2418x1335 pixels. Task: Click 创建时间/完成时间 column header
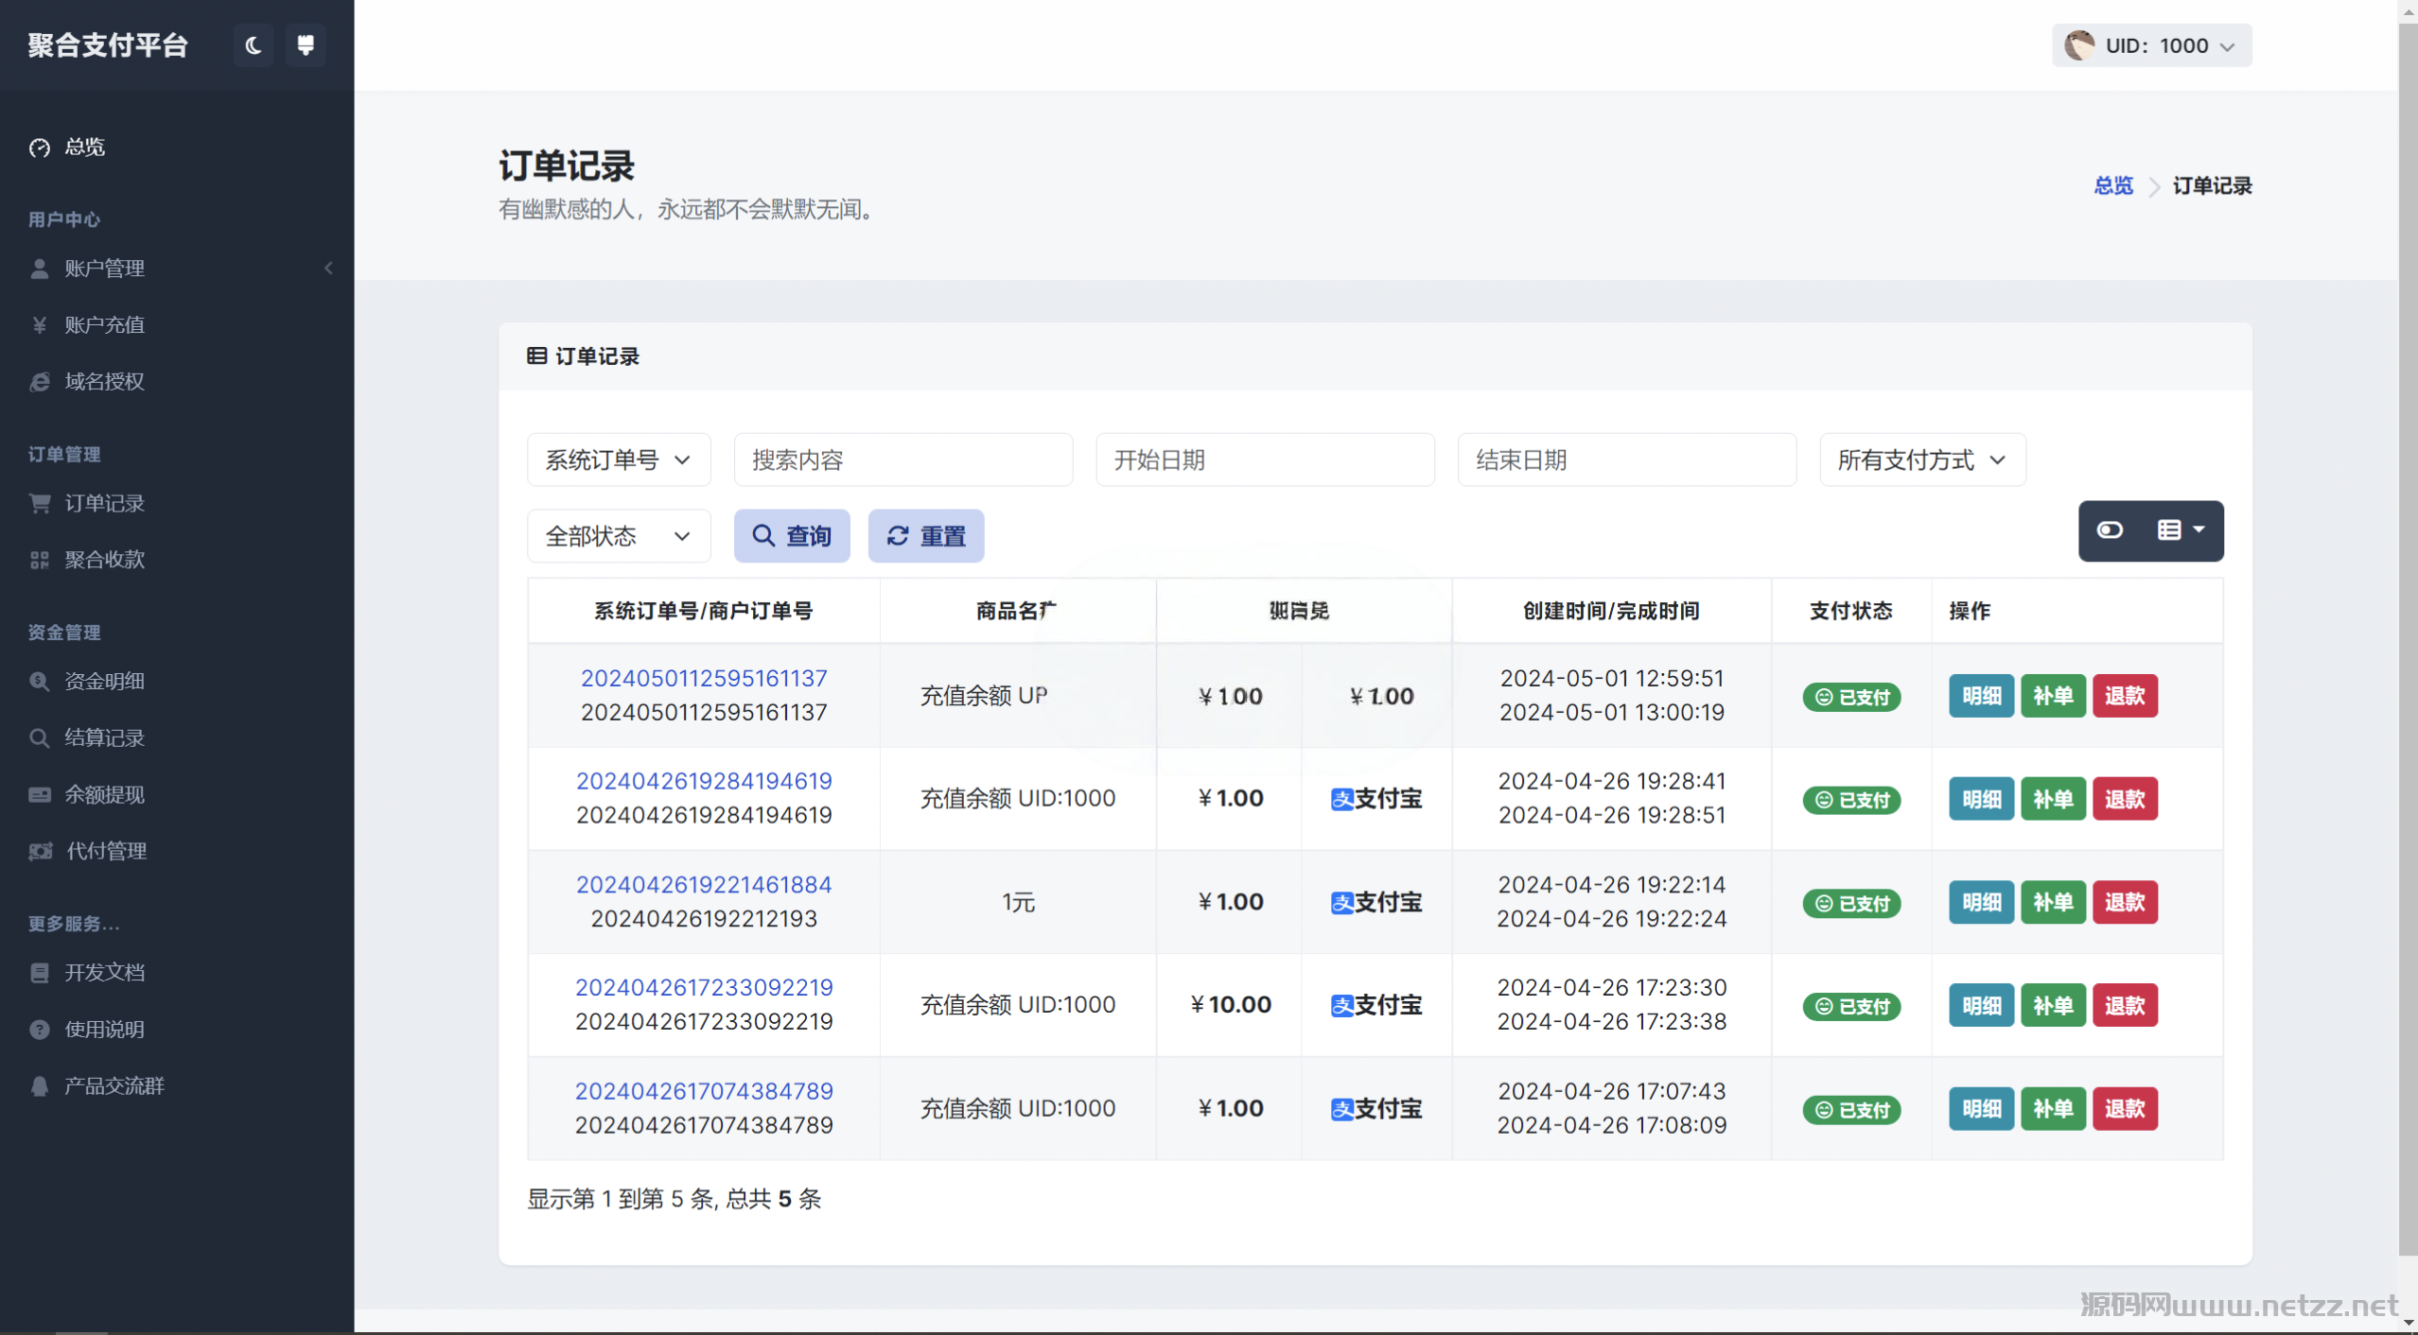pyautogui.click(x=1611, y=611)
